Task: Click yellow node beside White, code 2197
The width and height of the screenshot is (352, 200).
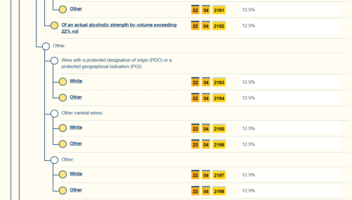Action: pos(63,174)
